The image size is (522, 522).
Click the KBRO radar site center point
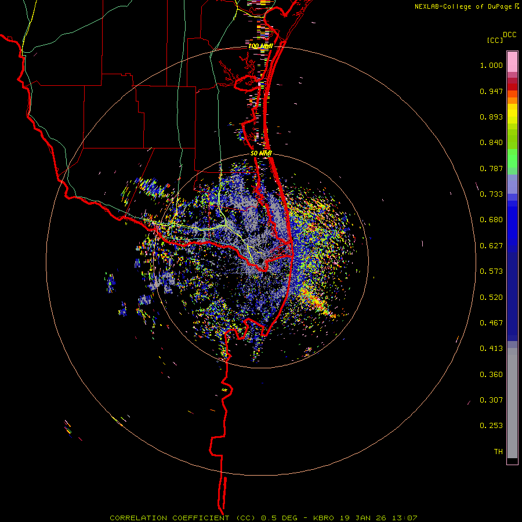(x=262, y=262)
